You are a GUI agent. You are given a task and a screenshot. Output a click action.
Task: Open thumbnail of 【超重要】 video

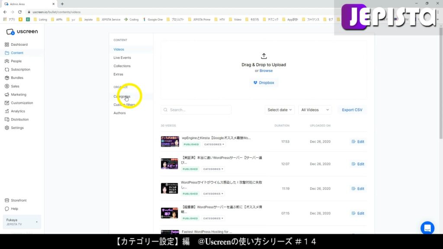point(170,213)
